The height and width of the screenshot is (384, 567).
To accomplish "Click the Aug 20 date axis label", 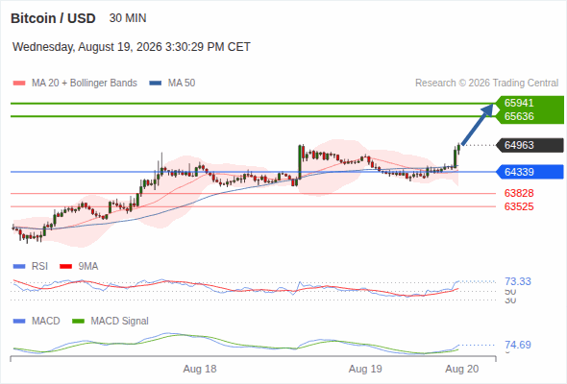I will pos(462,369).
